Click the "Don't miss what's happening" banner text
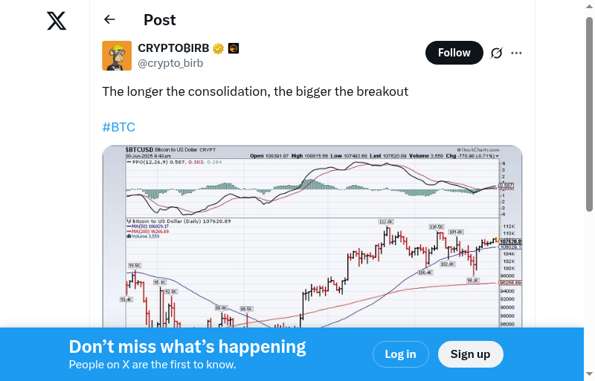Viewport: 595px width, 381px height. 187,347
